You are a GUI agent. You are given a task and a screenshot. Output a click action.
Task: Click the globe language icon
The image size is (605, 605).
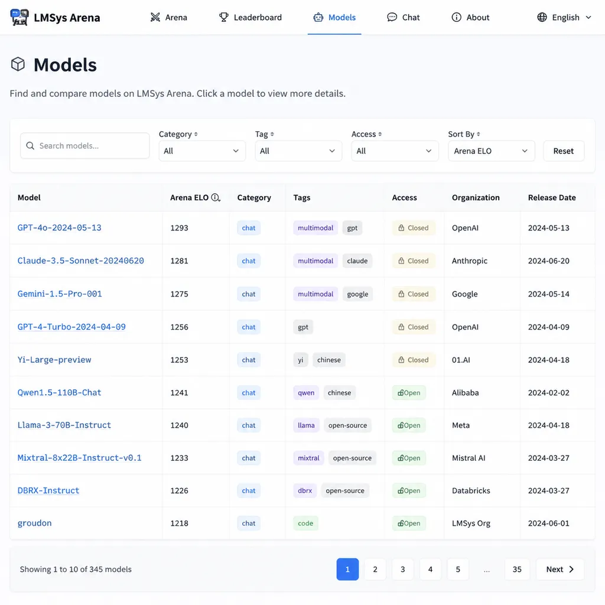pyautogui.click(x=542, y=17)
